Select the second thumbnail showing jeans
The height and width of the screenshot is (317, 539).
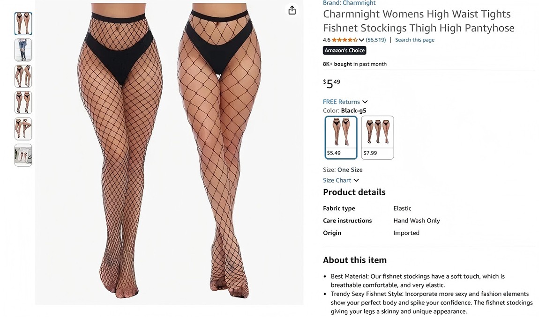coord(23,50)
